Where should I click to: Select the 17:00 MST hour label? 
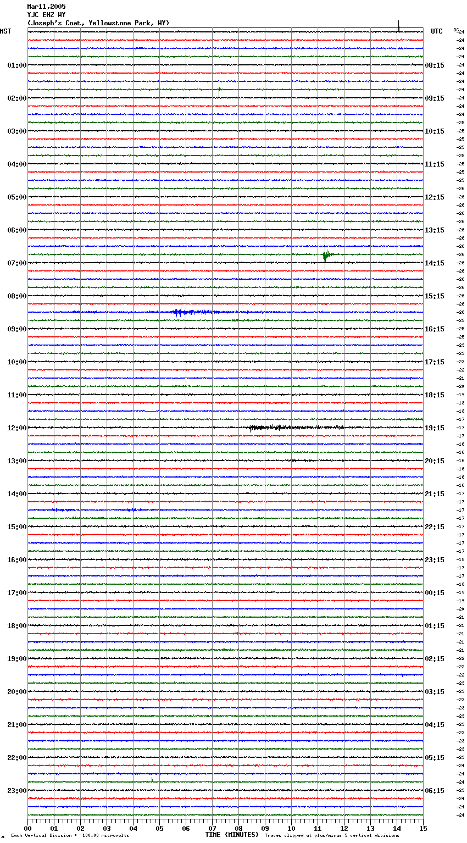click(x=17, y=593)
